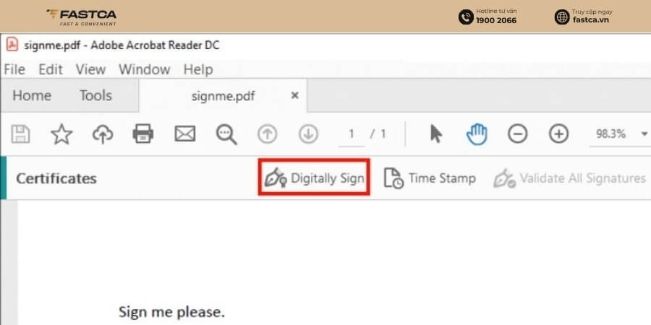
Task: Activate the Hand pan tool
Action: coord(477,134)
